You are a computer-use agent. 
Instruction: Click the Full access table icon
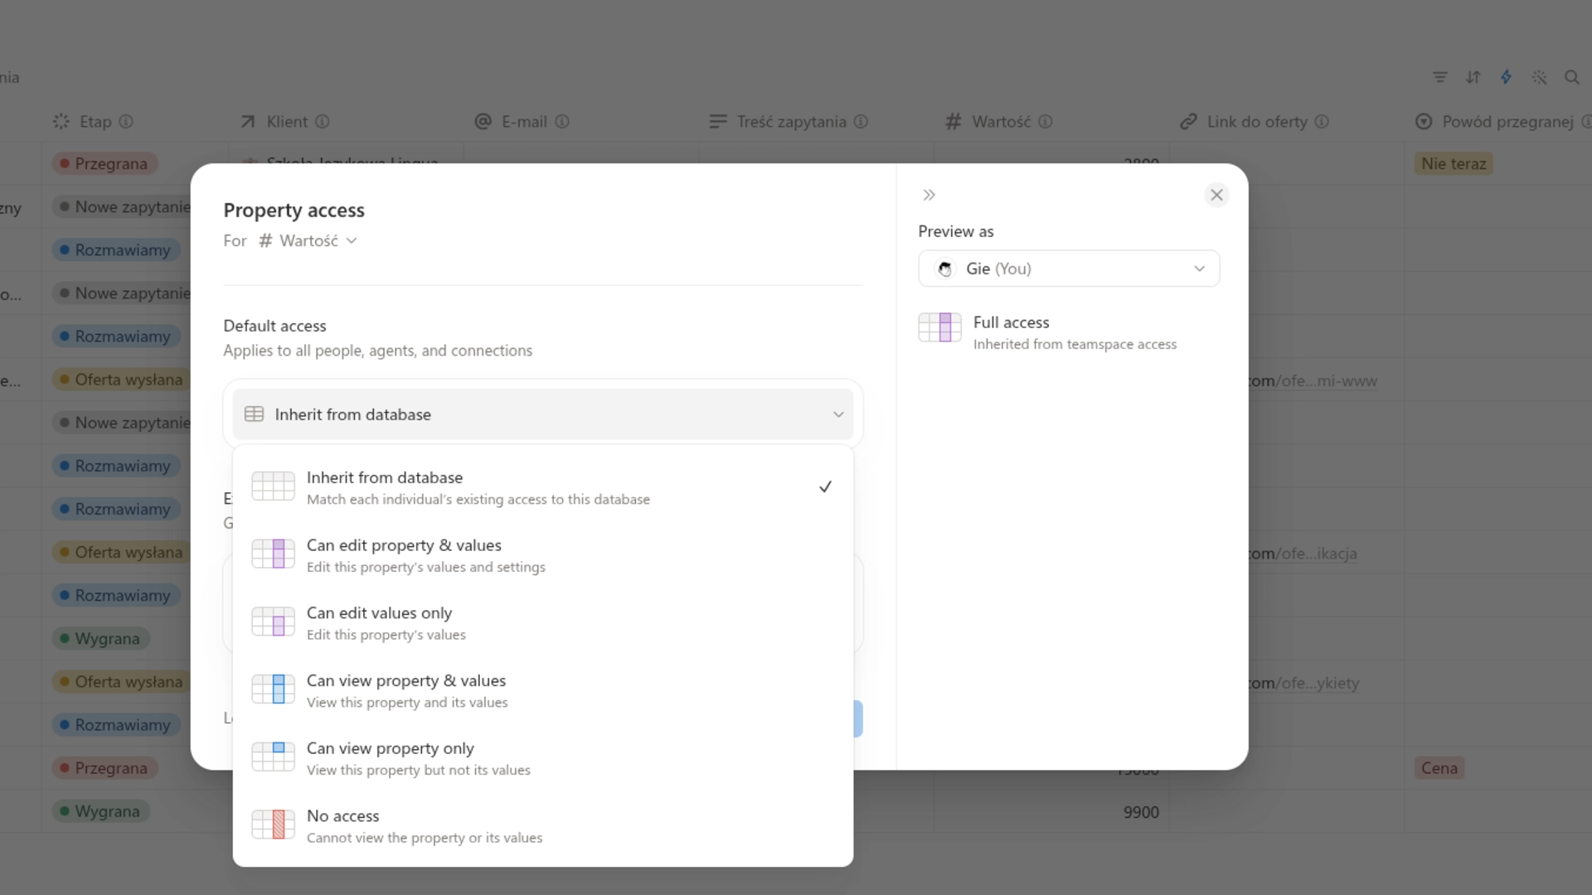[940, 327]
